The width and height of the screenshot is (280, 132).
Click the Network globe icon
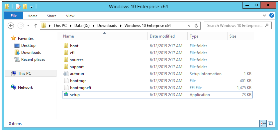[x=14, y=87]
